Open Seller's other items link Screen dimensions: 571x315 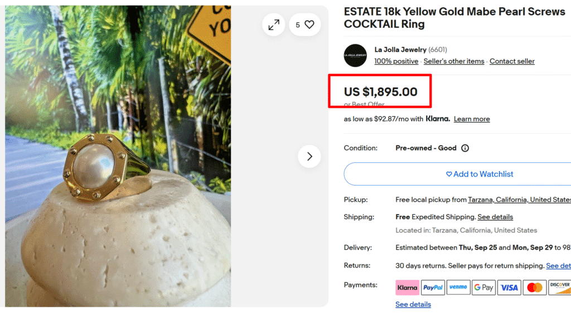click(454, 61)
